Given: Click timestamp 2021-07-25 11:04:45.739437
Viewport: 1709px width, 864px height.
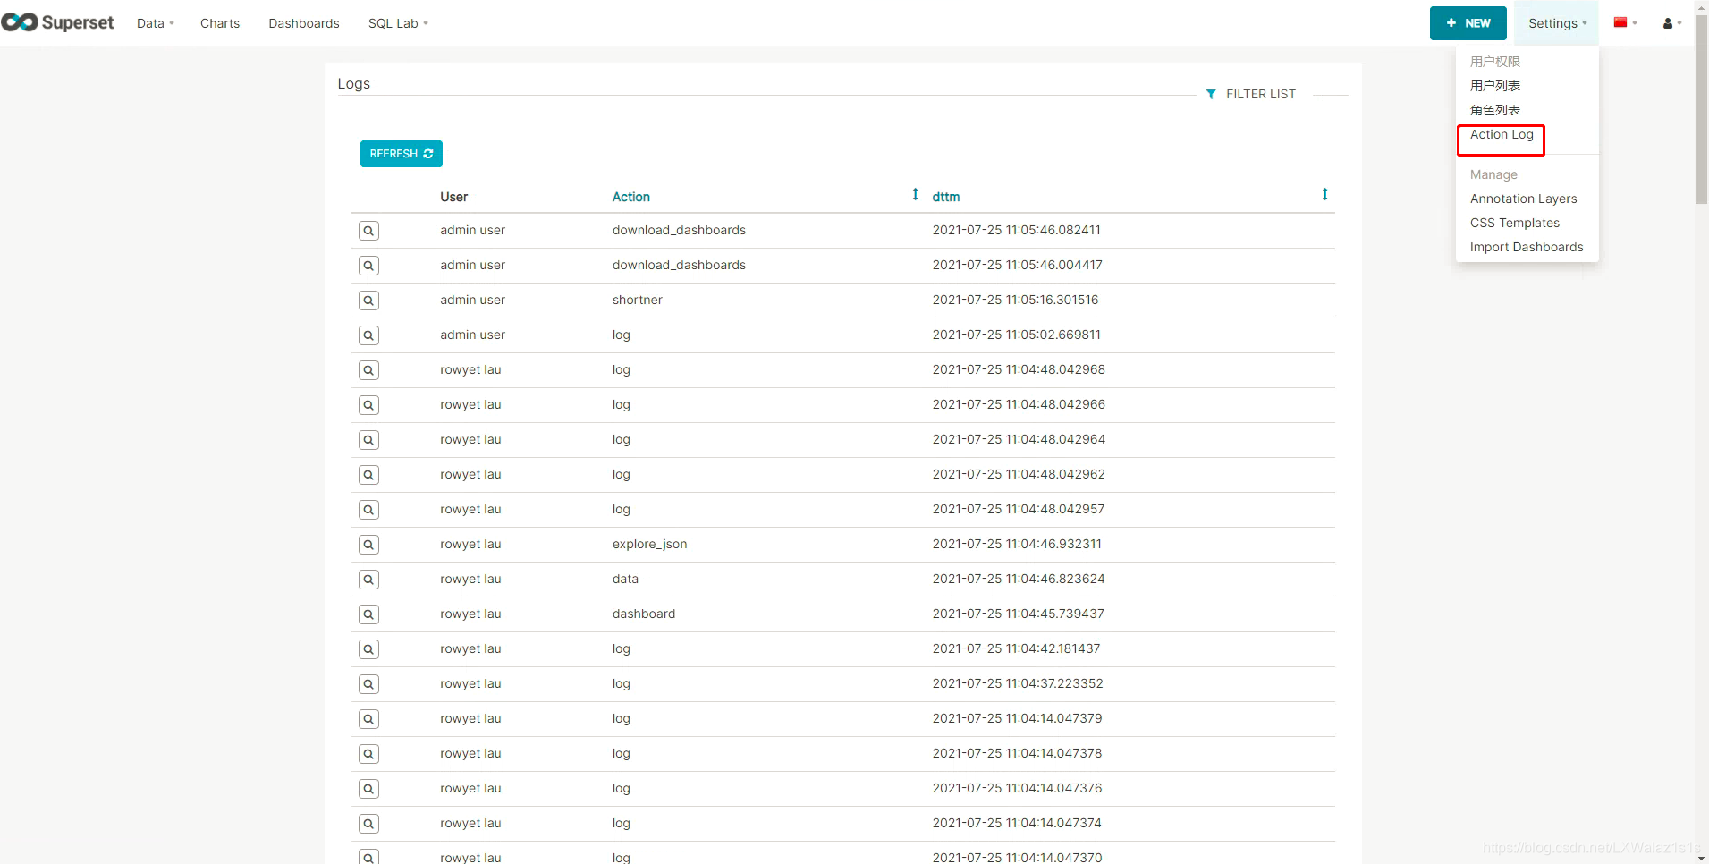Looking at the screenshot, I should pyautogui.click(x=1018, y=614).
